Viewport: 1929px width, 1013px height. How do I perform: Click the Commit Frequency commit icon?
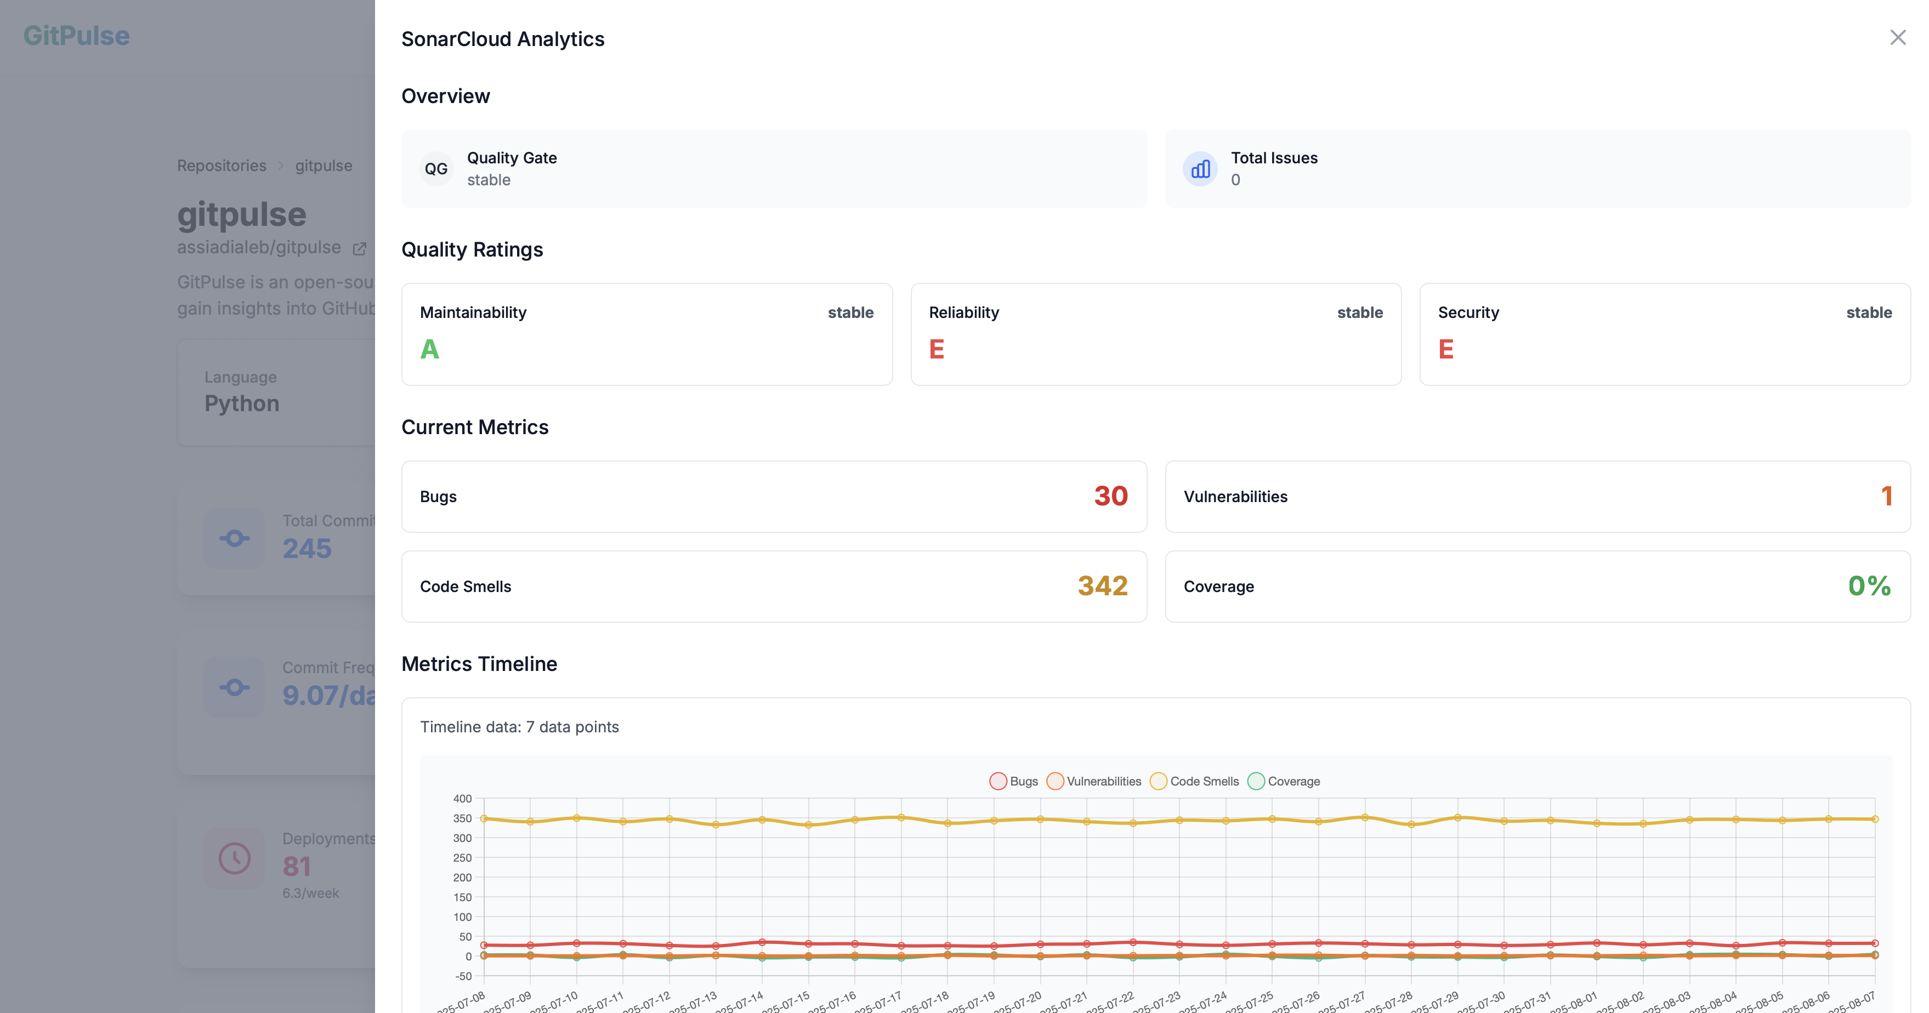click(234, 687)
